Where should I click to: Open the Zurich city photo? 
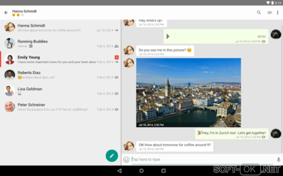(x=188, y=92)
